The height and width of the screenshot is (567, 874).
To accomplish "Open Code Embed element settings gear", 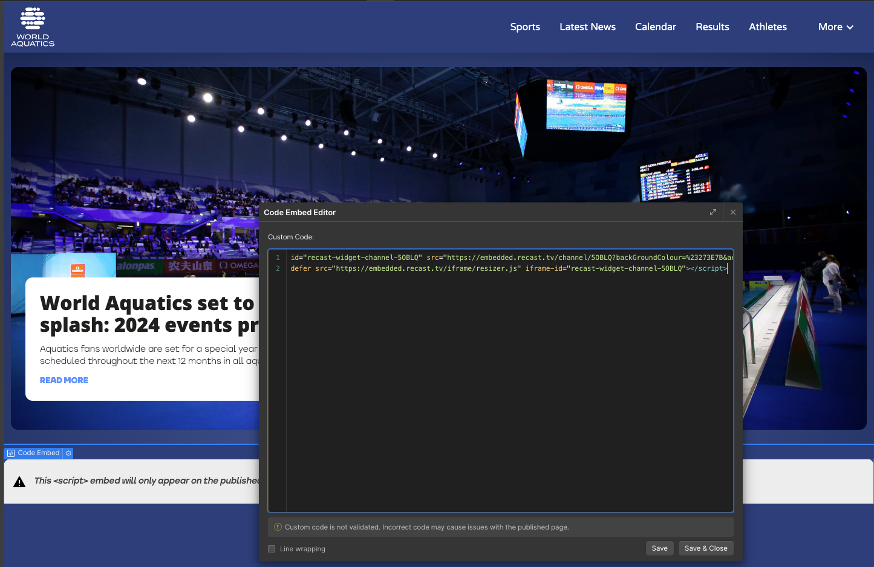I will coord(68,453).
